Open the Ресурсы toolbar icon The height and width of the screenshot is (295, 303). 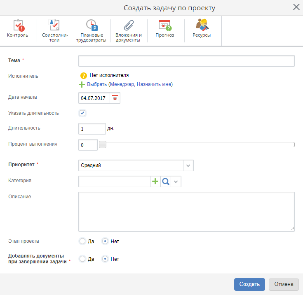pyautogui.click(x=202, y=26)
